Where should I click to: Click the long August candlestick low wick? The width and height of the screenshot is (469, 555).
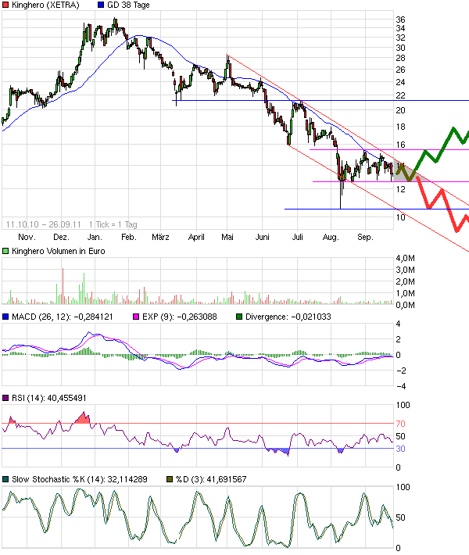[x=341, y=196]
